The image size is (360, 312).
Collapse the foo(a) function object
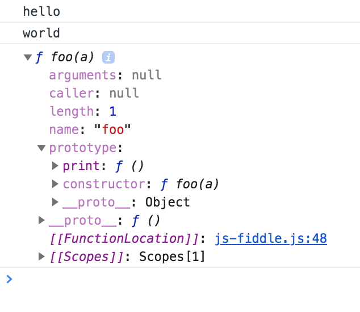tap(28, 57)
